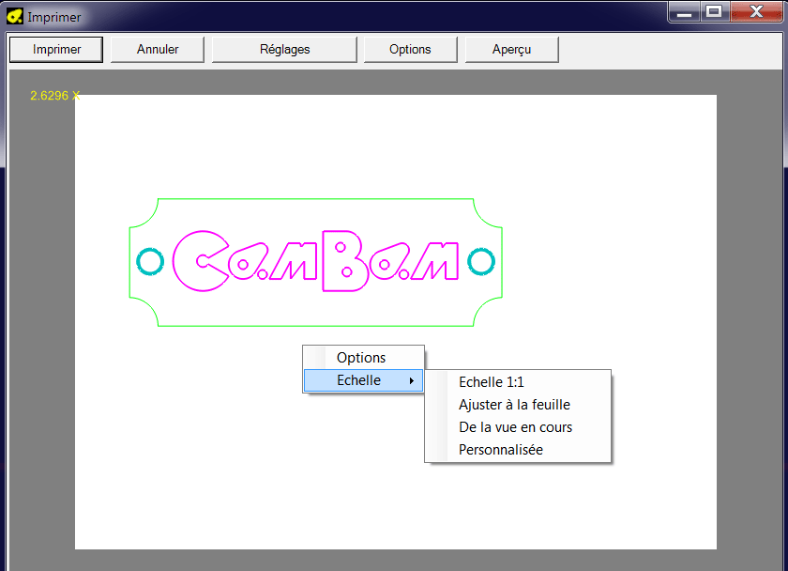Click the CamBam icon in the title bar
Viewport: 788px width, 571px height.
(x=15, y=17)
